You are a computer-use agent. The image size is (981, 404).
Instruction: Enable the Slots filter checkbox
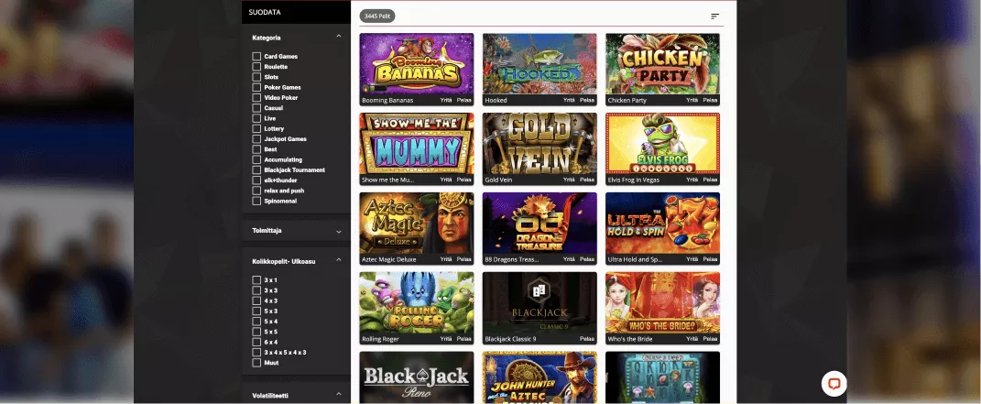coord(256,77)
